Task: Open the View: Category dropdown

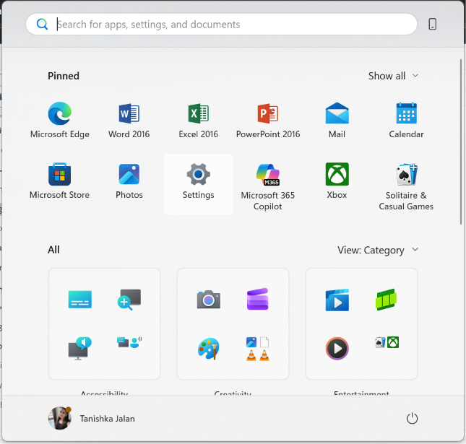Action: coord(378,250)
